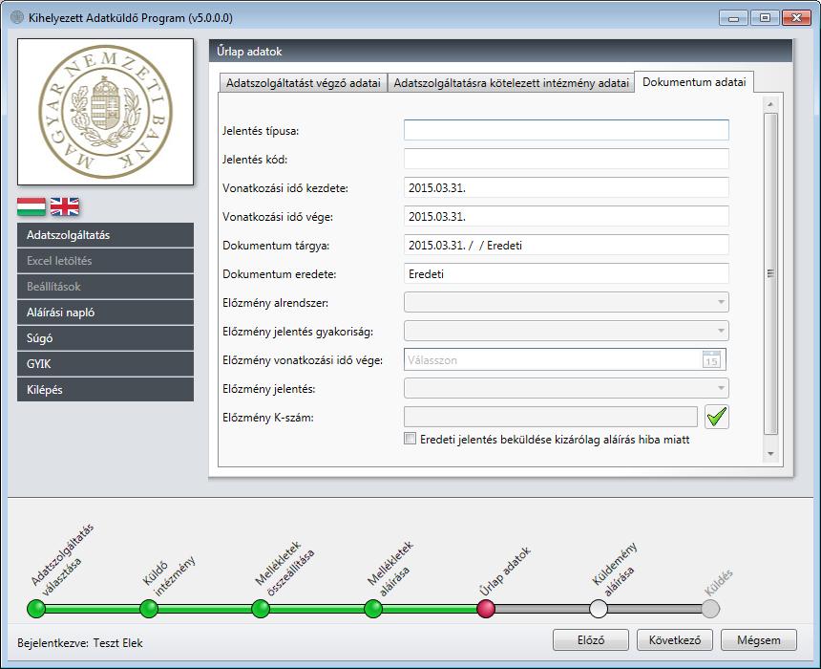Switch to Adatszolgáltatásra kötelezett intézmény adatai tab
The width and height of the screenshot is (821, 669).
(x=511, y=83)
